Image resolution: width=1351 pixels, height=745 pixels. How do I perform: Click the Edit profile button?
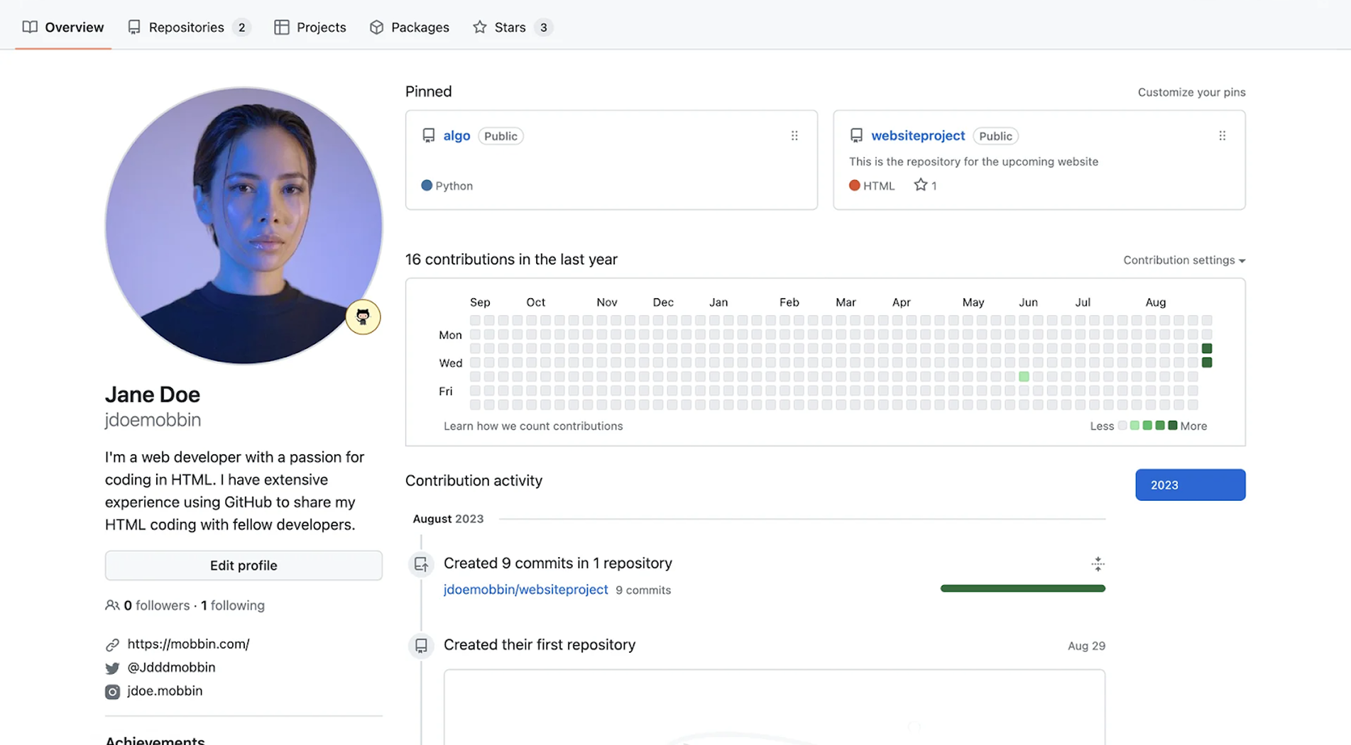click(244, 565)
